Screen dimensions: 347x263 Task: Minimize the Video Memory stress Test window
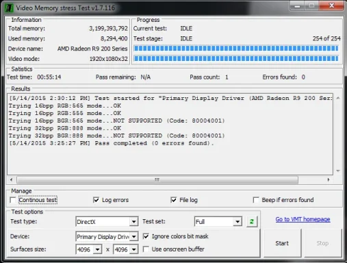[297, 5]
